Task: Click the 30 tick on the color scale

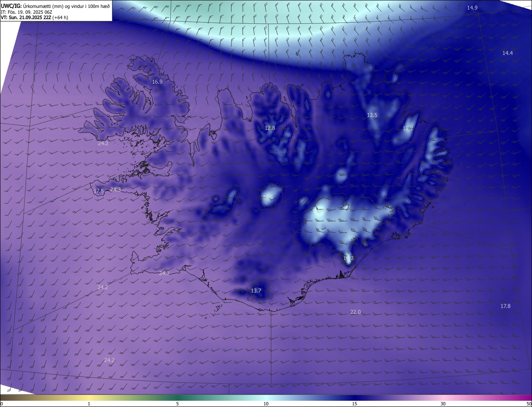Action: (x=443, y=404)
